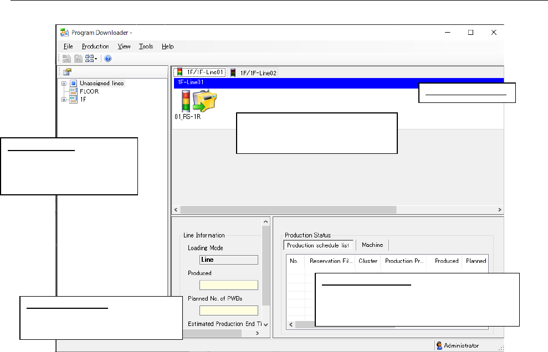Select the FLOOR tree node
Image resolution: width=548 pixels, height=352 pixels.
pos(89,91)
